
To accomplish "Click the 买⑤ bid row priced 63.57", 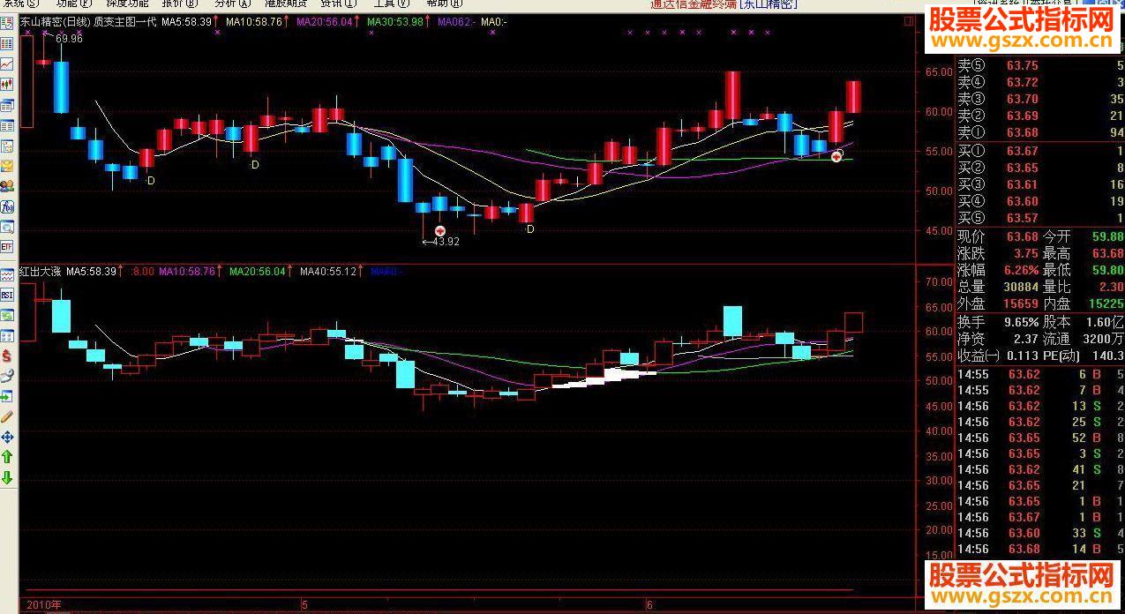I will (x=1040, y=218).
